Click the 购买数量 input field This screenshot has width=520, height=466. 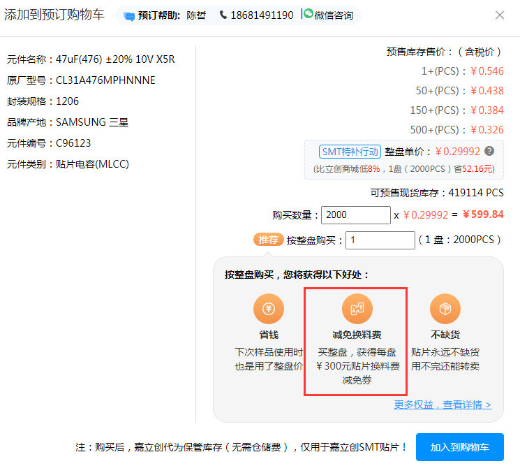356,215
